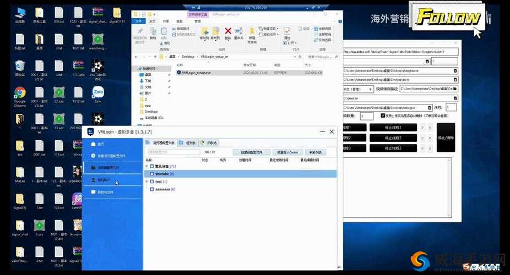Open language dropdown in right tool window
The width and height of the screenshot is (510, 275).
359,89
